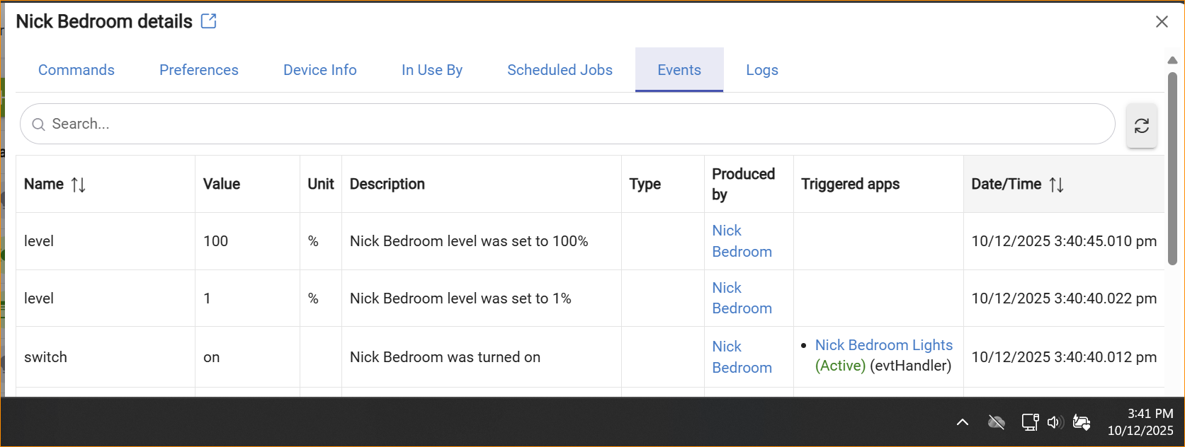Select the Device Info tab
Screen dimensions: 1185x447
pyautogui.click(x=320, y=70)
